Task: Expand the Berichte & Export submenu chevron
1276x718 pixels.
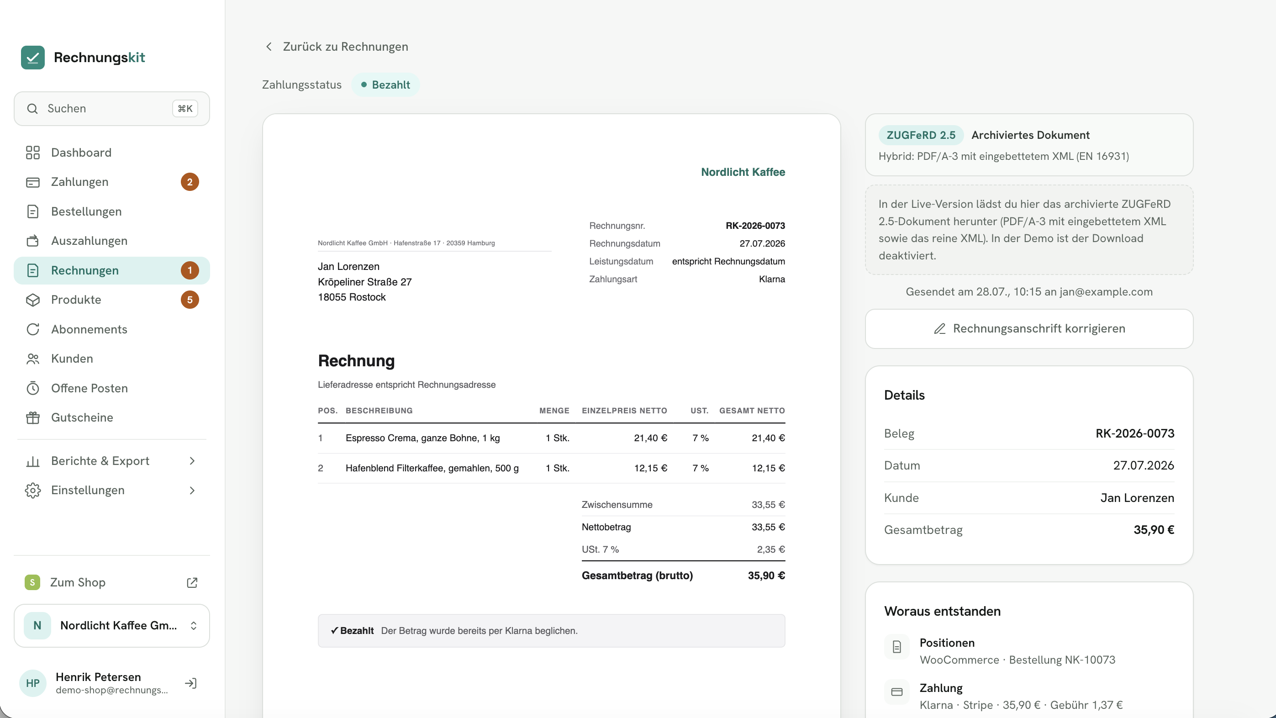Action: [192, 461]
